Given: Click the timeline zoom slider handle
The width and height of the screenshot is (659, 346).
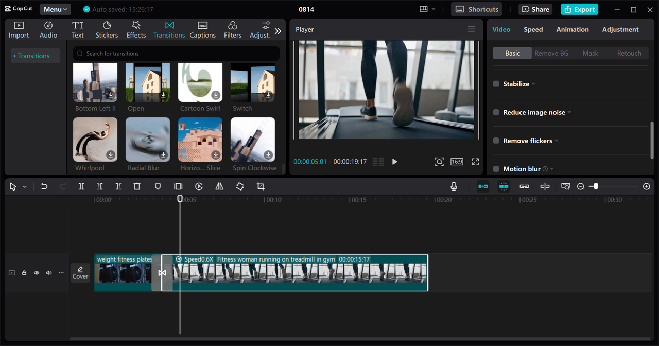Looking at the screenshot, I should [596, 186].
